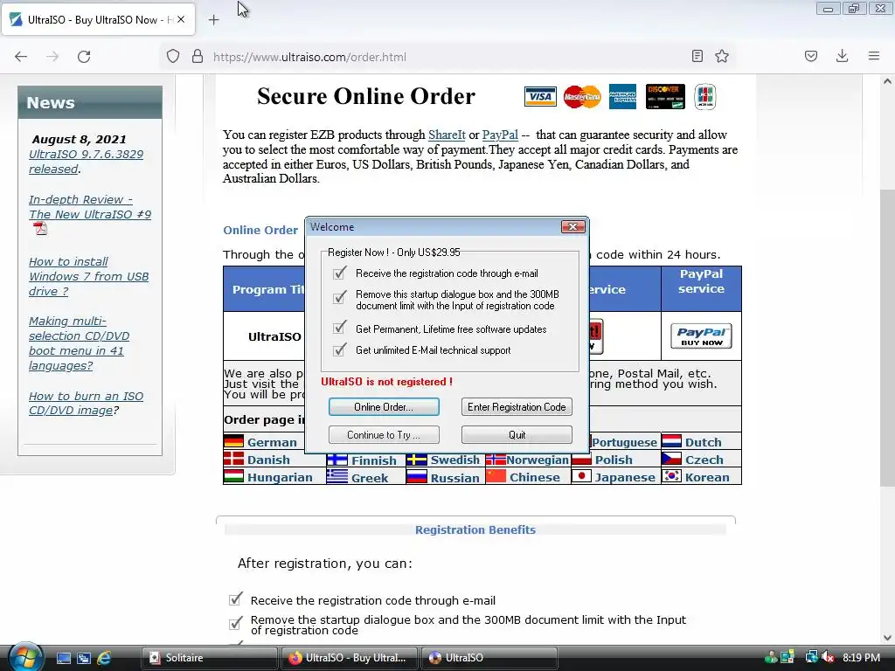The image size is (895, 671).
Task: Click scrollbar down arrow
Action: [887, 637]
